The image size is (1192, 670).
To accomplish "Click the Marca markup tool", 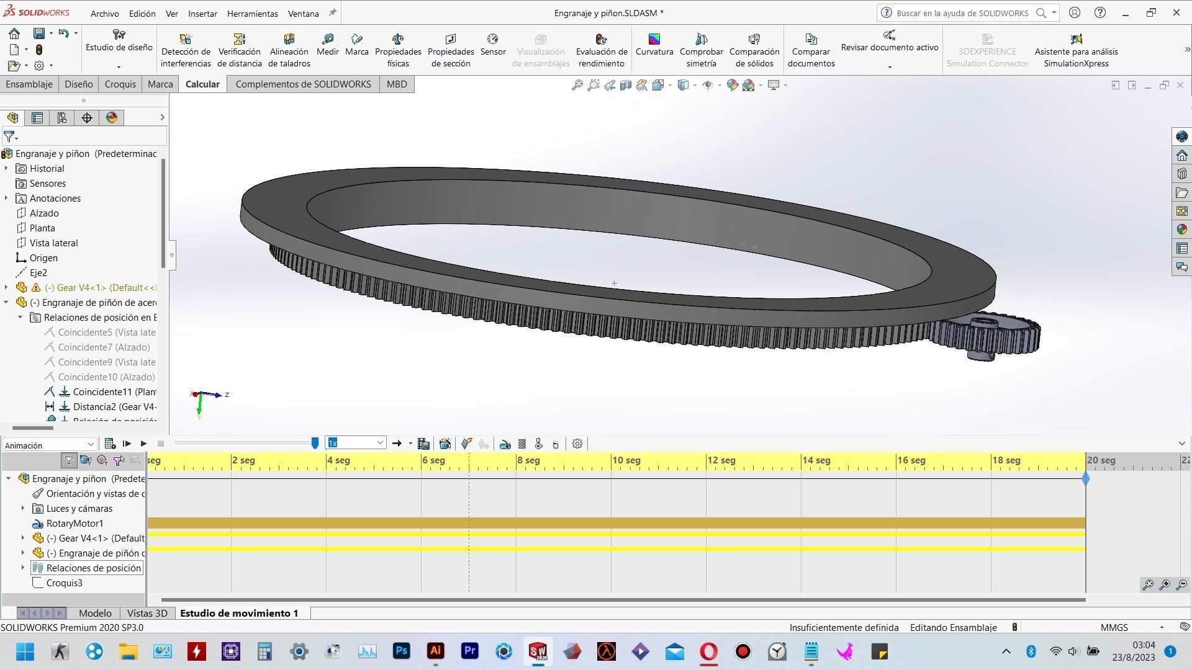I will 356,45.
